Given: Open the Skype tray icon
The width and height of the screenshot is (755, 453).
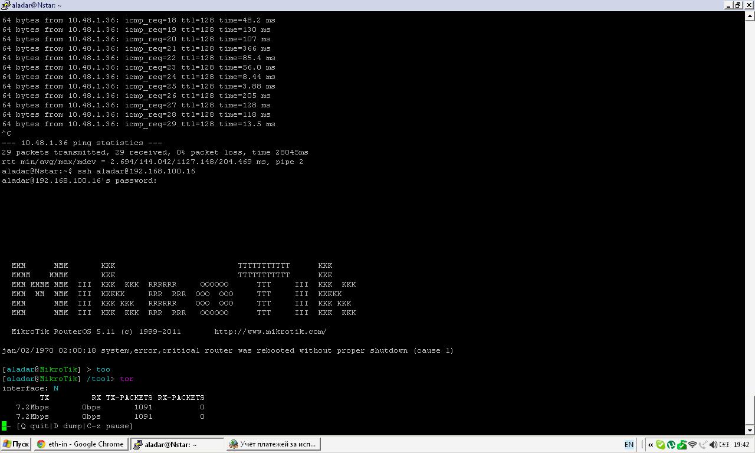Looking at the screenshot, I should pyautogui.click(x=661, y=445).
